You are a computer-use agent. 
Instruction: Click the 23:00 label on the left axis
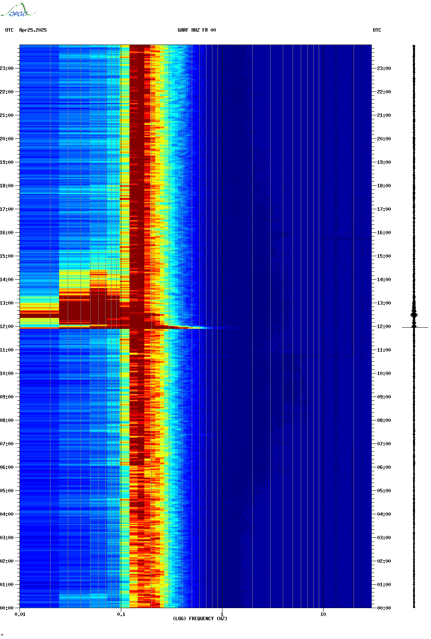click(7, 68)
